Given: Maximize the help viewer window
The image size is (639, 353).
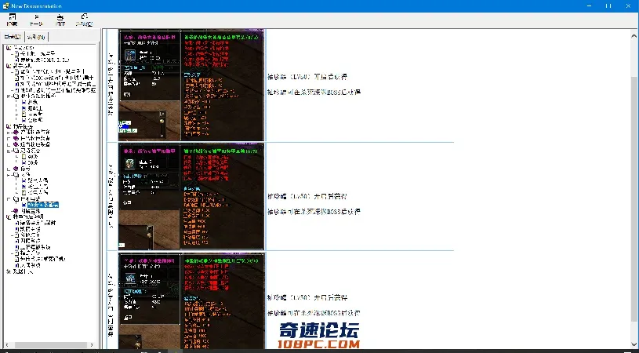Looking at the screenshot, I should (608, 6).
